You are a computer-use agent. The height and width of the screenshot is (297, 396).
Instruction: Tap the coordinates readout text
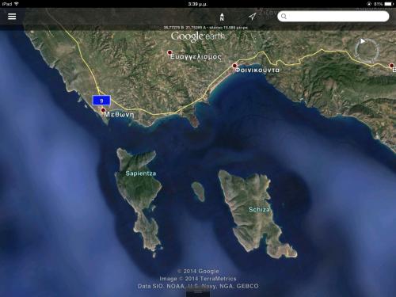(x=205, y=28)
